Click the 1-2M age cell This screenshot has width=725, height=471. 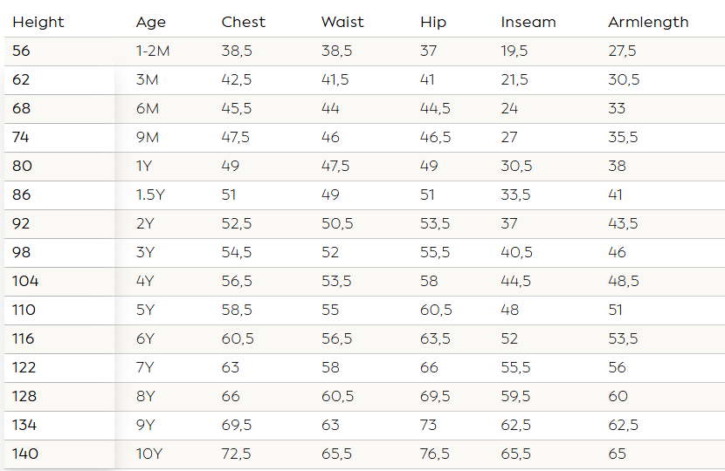coord(153,51)
